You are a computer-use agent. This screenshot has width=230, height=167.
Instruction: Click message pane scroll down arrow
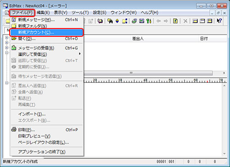click(224, 154)
